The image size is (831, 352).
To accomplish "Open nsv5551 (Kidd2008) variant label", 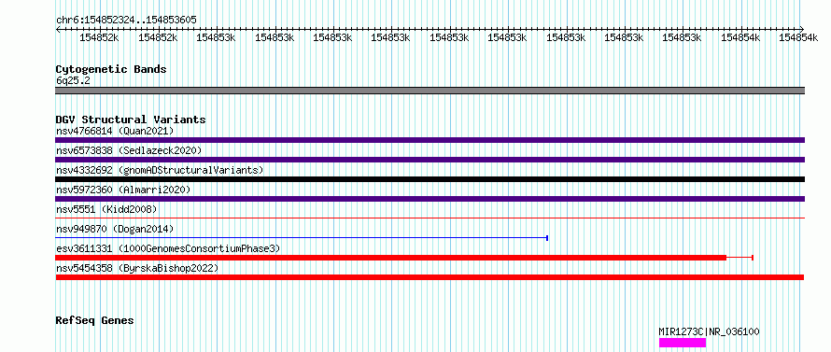I will tap(106, 209).
